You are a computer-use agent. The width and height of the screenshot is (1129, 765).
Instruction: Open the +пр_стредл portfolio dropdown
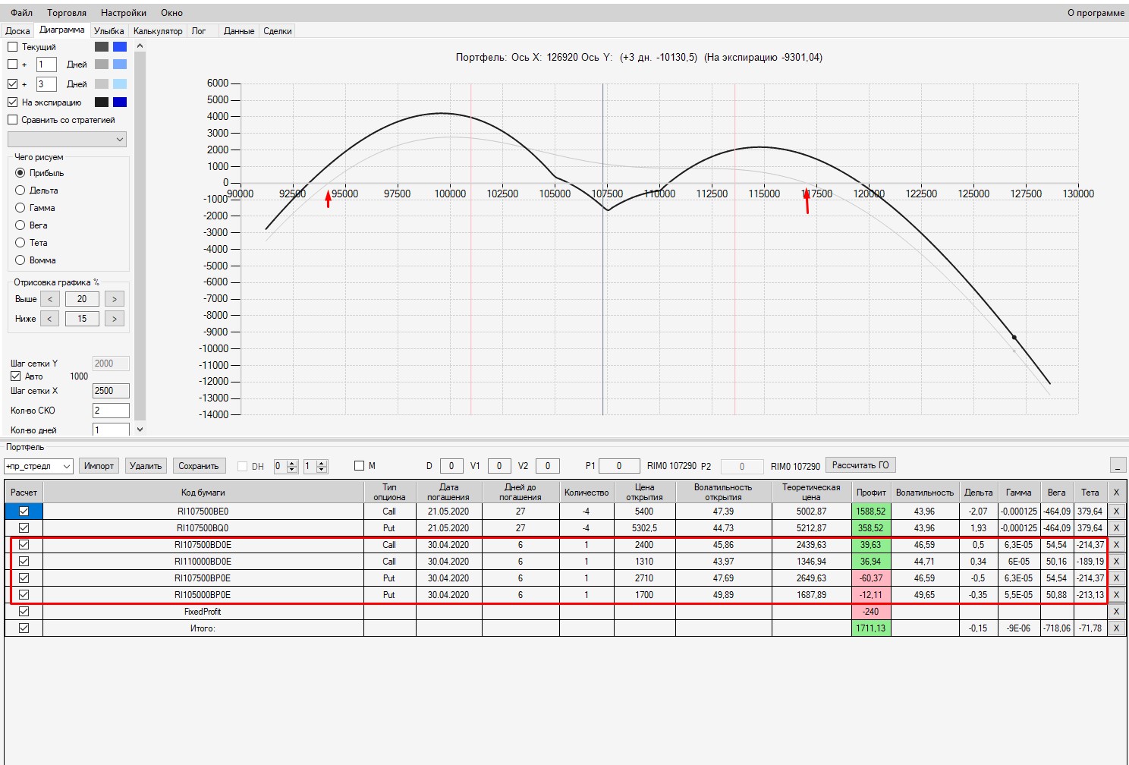(39, 466)
